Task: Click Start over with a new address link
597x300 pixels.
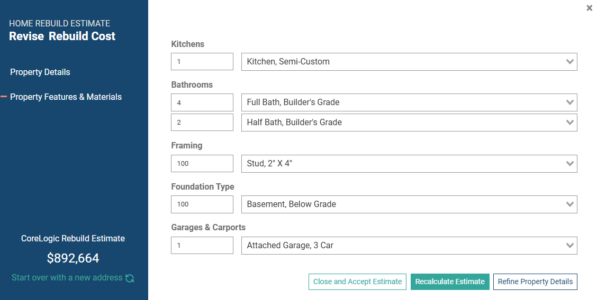Action: click(67, 278)
